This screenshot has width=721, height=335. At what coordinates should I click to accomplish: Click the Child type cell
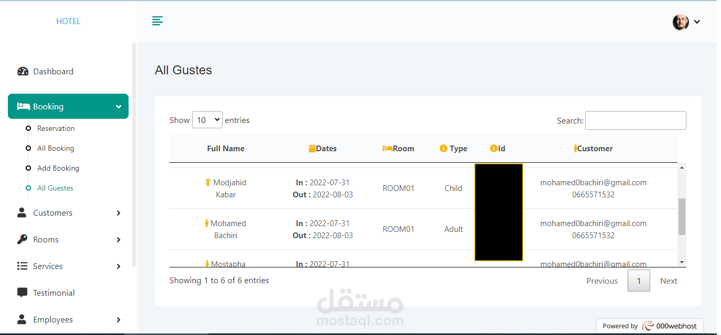point(453,188)
